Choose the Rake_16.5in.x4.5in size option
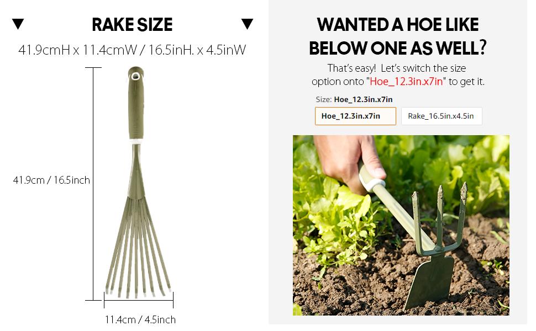 tap(442, 116)
